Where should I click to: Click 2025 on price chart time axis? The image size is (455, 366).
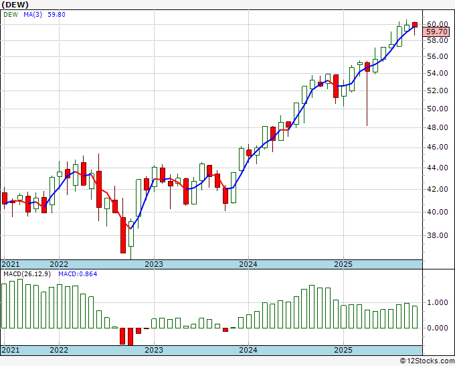pyautogui.click(x=343, y=264)
